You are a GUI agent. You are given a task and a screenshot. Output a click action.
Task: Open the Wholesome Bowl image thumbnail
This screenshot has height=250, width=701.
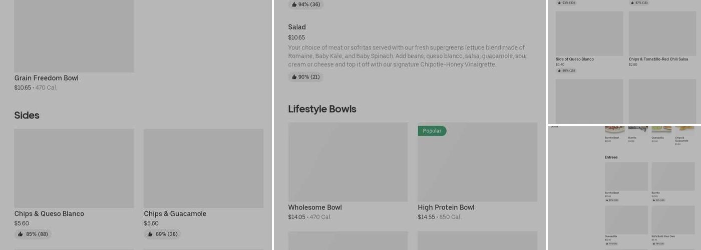tap(347, 162)
